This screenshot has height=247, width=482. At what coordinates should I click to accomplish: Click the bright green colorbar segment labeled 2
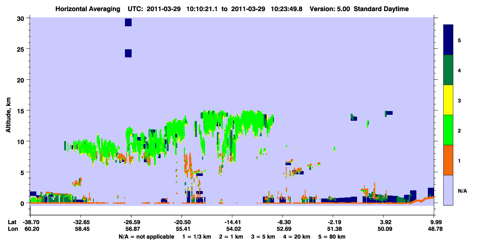click(x=448, y=130)
